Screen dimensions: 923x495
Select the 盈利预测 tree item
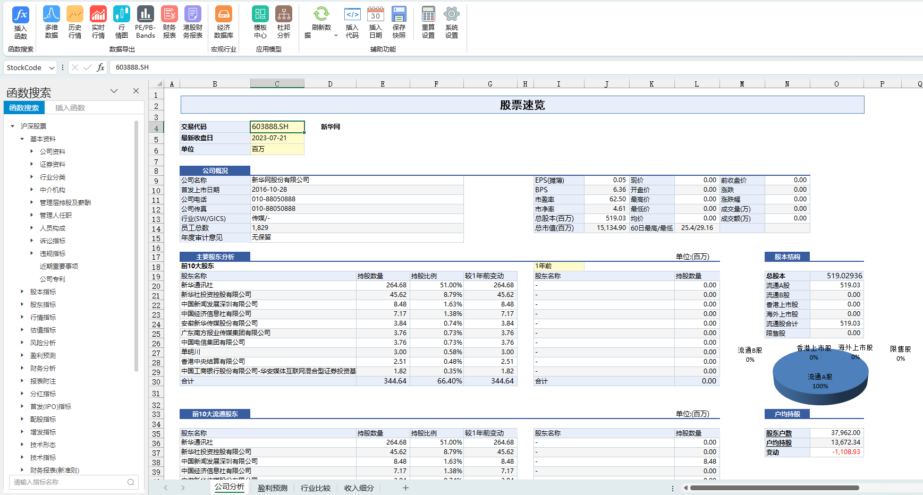(43, 356)
